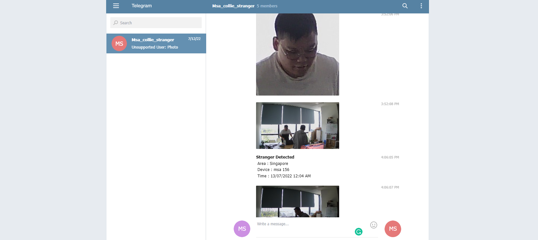Search messages with the magnifier icon
Viewport: 538px width, 240px height.
click(405, 6)
